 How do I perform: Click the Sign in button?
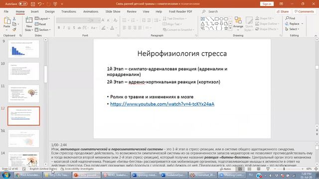coord(267,4)
